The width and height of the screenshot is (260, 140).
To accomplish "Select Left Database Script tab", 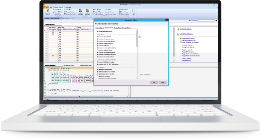I will [x=68, y=65].
